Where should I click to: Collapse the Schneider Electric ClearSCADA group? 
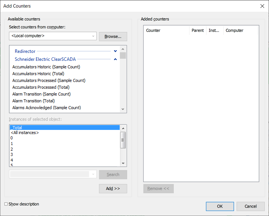point(115,59)
